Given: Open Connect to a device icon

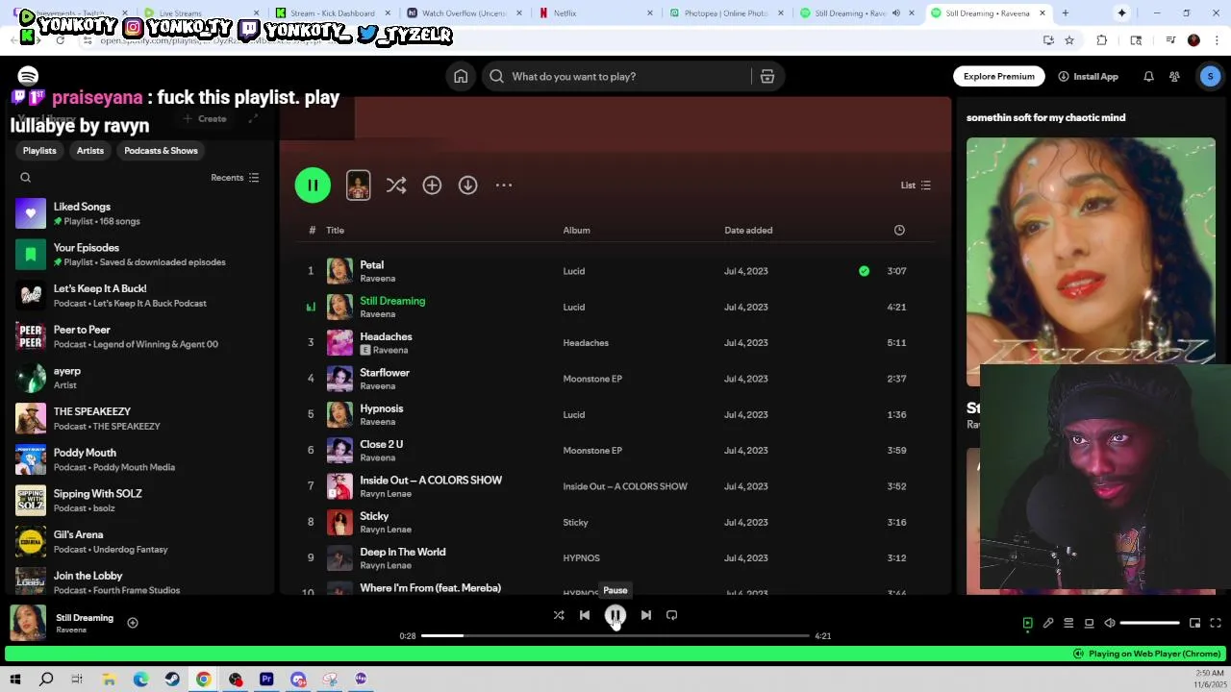Looking at the screenshot, I should coord(1089,623).
